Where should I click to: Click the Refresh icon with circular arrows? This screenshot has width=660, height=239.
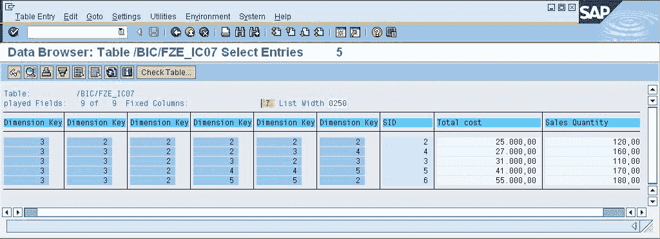pyautogui.click(x=111, y=72)
